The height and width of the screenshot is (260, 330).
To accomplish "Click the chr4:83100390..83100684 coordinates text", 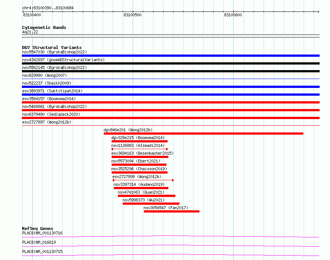I will click(48, 8).
